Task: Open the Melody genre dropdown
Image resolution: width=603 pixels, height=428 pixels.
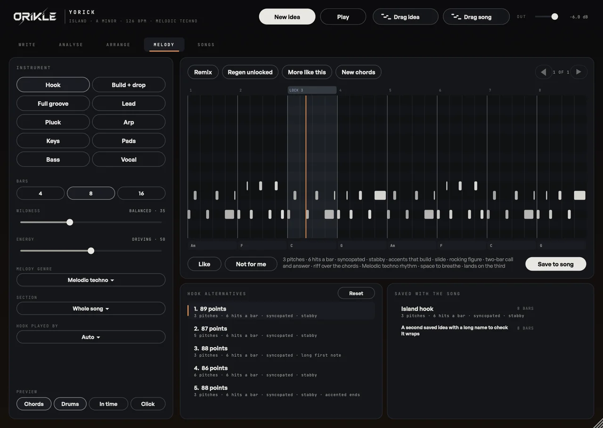Action: (x=91, y=280)
